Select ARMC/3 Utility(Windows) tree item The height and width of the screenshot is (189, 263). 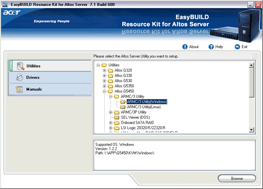(x=147, y=102)
